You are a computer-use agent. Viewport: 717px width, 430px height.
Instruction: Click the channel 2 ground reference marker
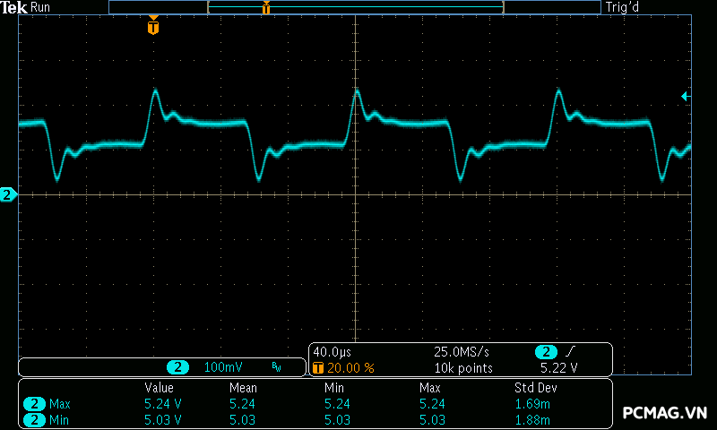[8, 194]
